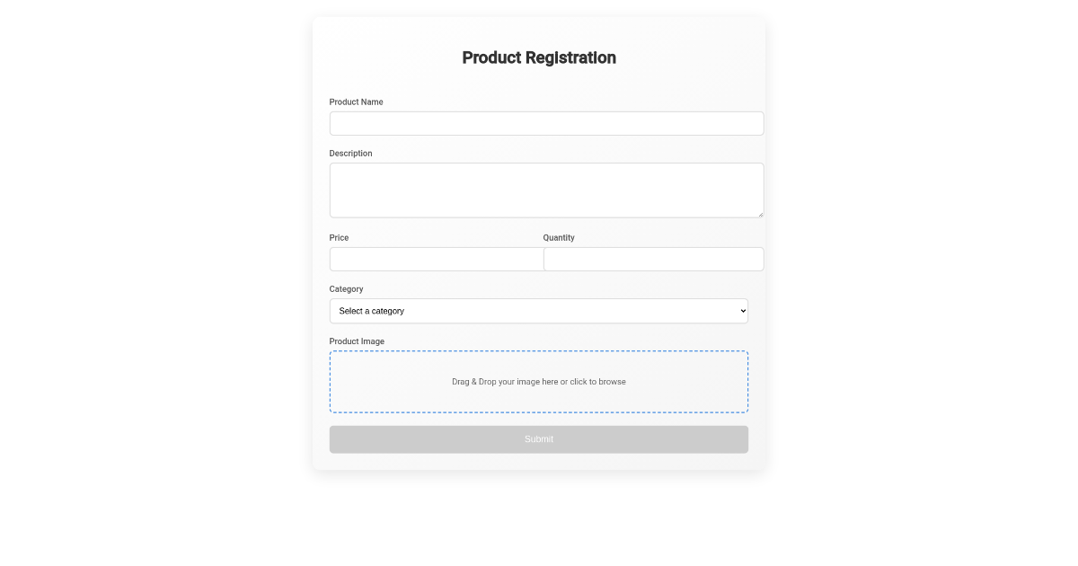Click the Price label text

pyautogui.click(x=339, y=238)
